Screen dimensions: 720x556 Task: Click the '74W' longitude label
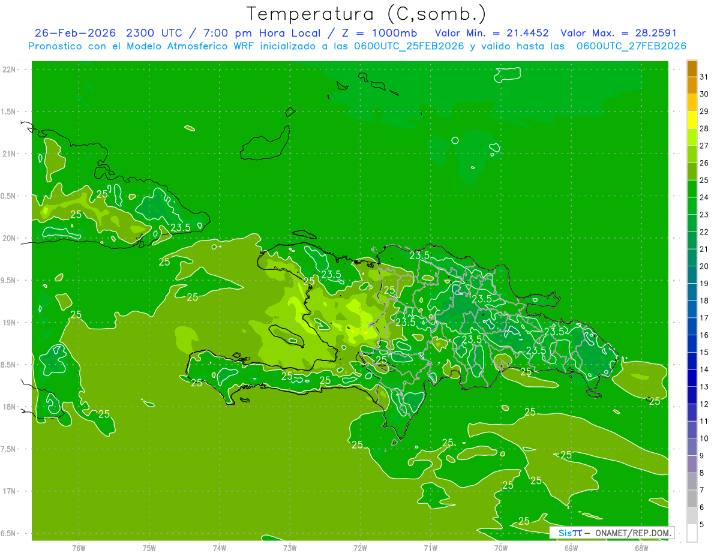pos(220,548)
